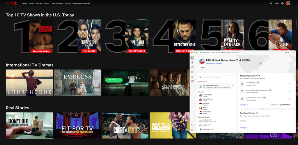Click the Netflix logo
The height and width of the screenshot is (145, 298).
[11, 3]
